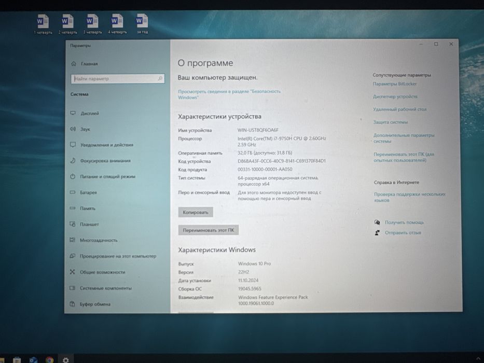484x363 pixels.
Task: Click the Проецирование на этот компьютер icon
Action: tap(72, 256)
